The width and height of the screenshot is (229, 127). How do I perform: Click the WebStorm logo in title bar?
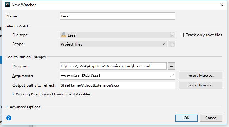[x=7, y=5]
